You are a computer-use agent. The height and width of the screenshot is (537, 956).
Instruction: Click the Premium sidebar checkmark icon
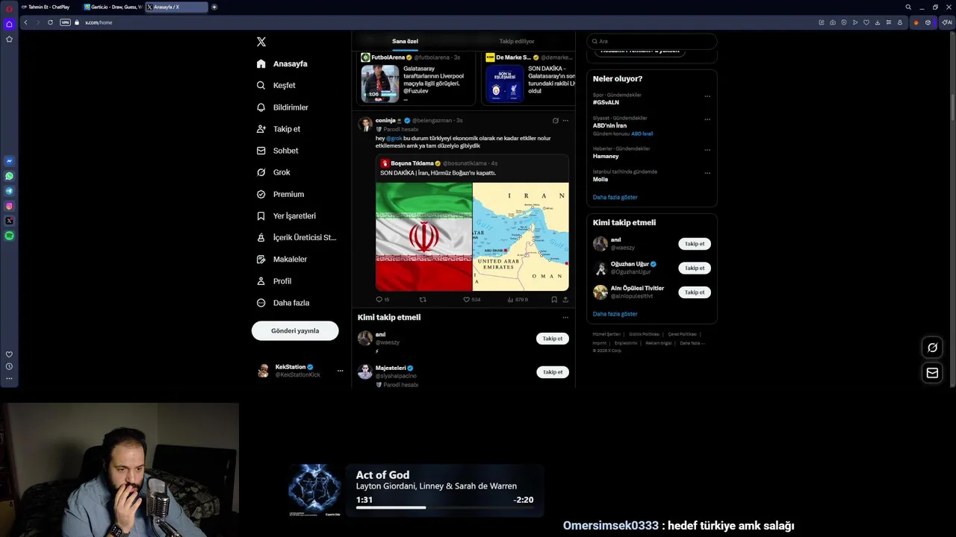tap(261, 194)
